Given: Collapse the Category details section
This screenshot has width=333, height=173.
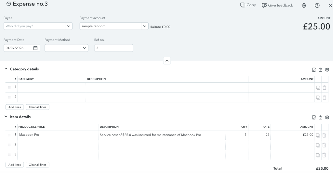Looking at the screenshot, I should 6,69.
